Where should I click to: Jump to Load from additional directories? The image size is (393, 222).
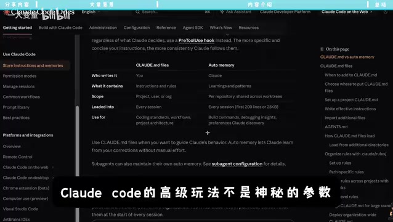[x=359, y=145]
